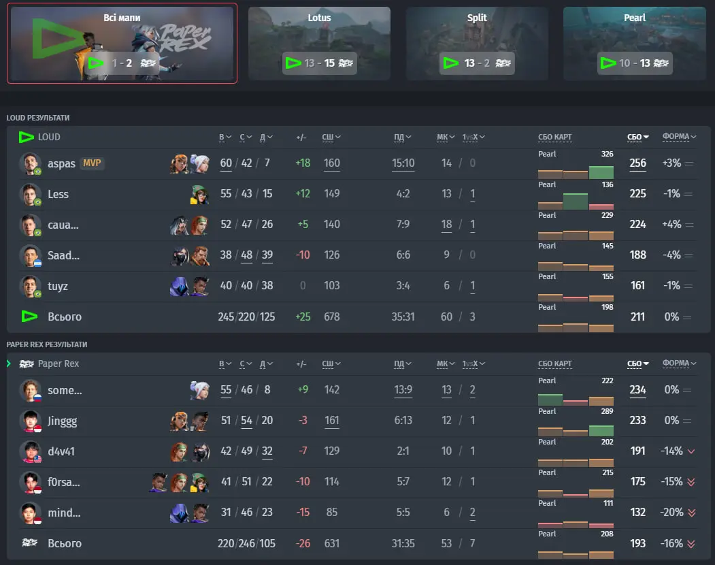The image size is (715, 565).
Task: Click LOUD total row label Всього
Action: (x=65, y=317)
